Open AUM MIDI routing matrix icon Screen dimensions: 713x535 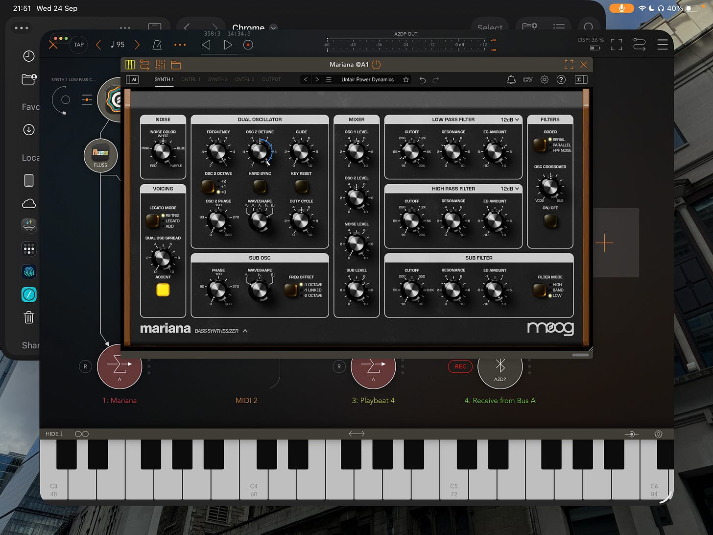click(x=640, y=45)
